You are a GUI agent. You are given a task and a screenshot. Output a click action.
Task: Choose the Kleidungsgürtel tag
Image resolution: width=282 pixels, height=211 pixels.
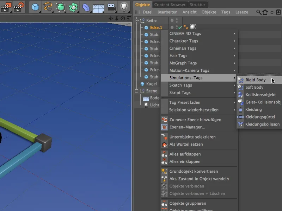point(259,117)
